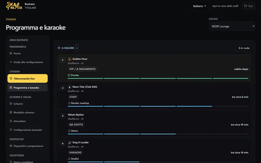This screenshot has width=261, height=163.
Task: Select the Velvet Skyline title
Action: (76, 115)
